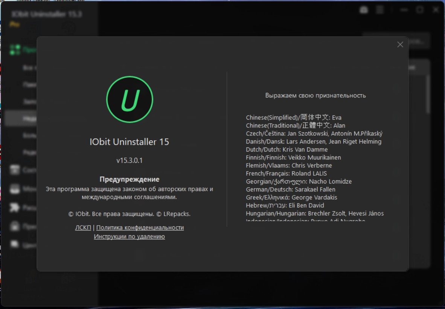
Task: Click the green IObit Uninstaller U logo
Action: pos(130,100)
